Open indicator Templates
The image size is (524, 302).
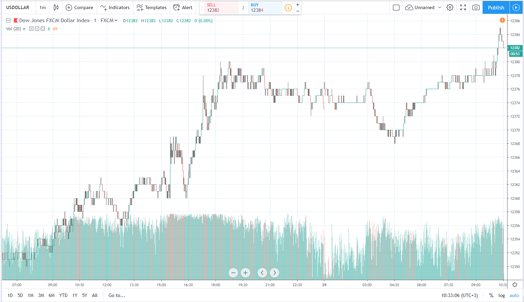(151, 7)
